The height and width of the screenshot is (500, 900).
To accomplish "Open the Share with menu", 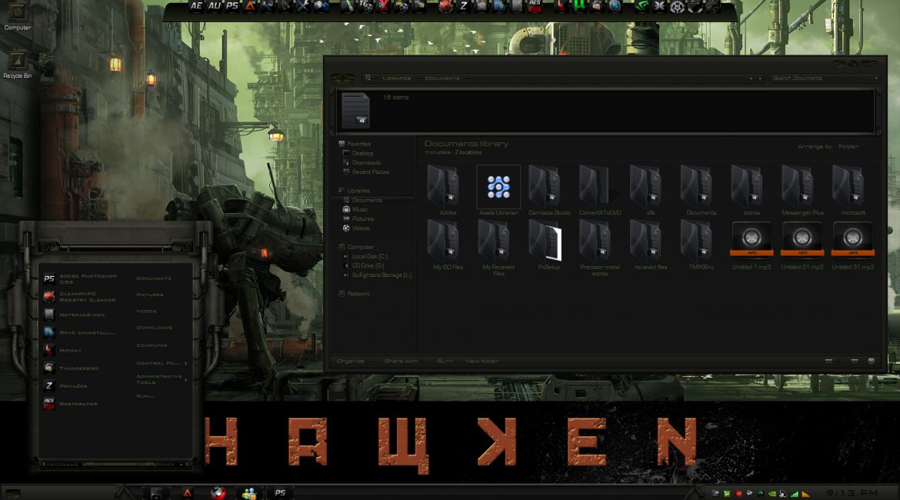I will click(402, 361).
